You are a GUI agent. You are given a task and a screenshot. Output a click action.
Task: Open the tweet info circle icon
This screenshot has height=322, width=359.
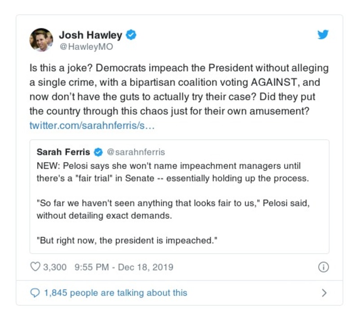point(323,267)
